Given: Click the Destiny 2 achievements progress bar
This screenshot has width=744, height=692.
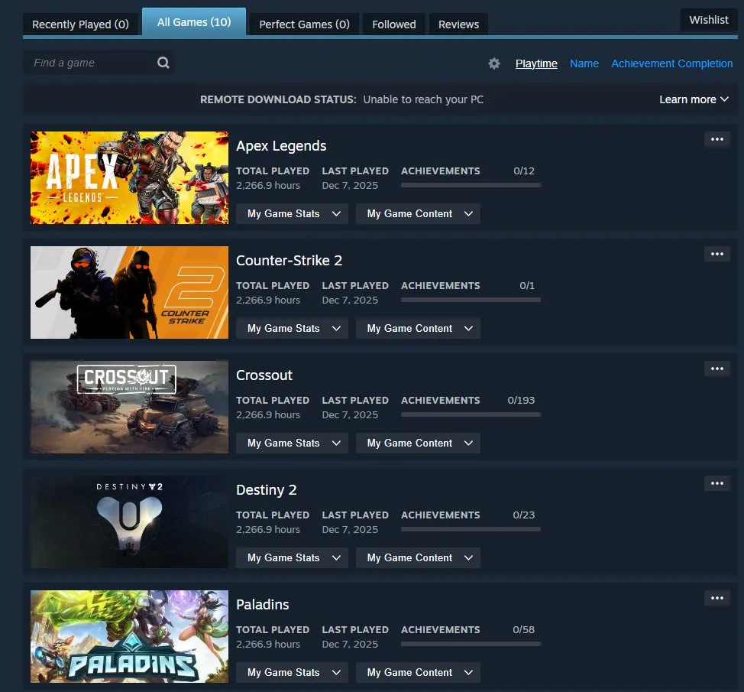Looking at the screenshot, I should 471,529.
